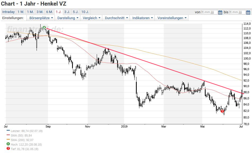The width and height of the screenshot is (252, 153).
Task: Open the Darstellung dropdown menu
Action: [x=68, y=18]
